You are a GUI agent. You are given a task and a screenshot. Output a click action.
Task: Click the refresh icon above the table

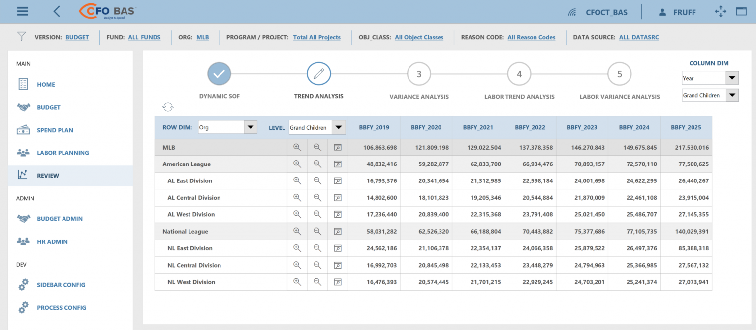[168, 107]
